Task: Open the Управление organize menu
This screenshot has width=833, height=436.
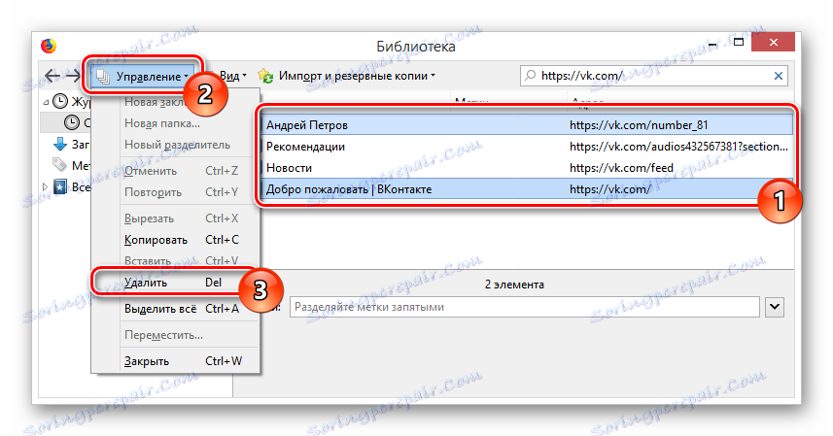Action: (142, 77)
